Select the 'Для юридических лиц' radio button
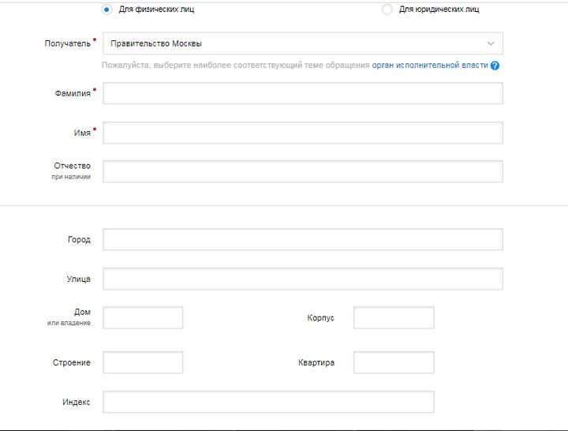568x431 pixels. point(387,9)
